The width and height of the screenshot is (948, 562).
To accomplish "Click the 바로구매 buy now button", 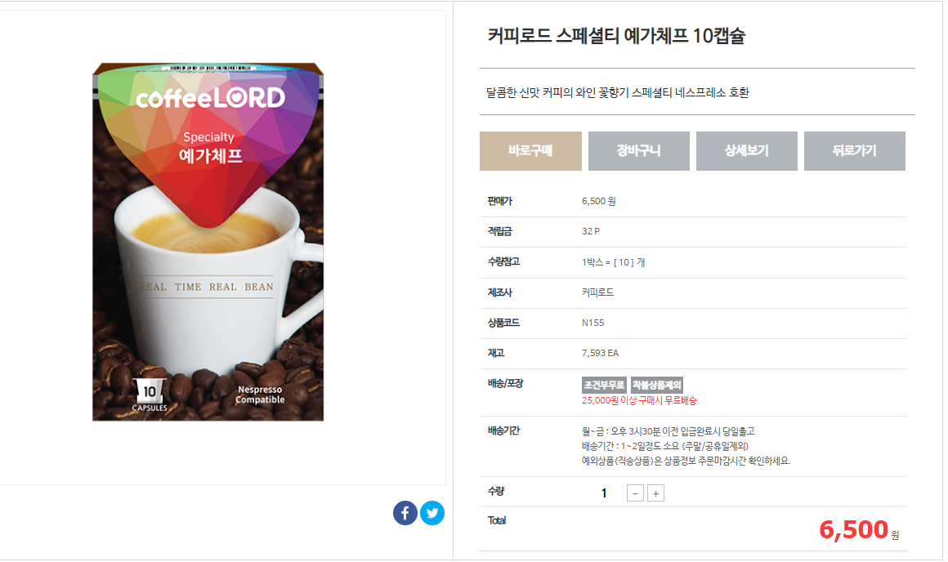I will 530,151.
